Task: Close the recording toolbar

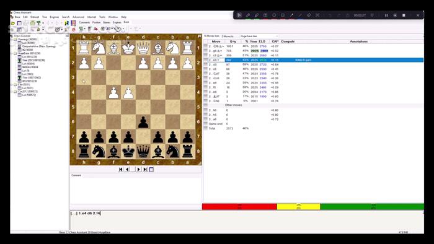Action: coord(418,15)
